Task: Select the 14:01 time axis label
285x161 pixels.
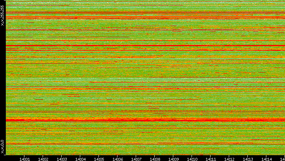Action: coord(24,159)
